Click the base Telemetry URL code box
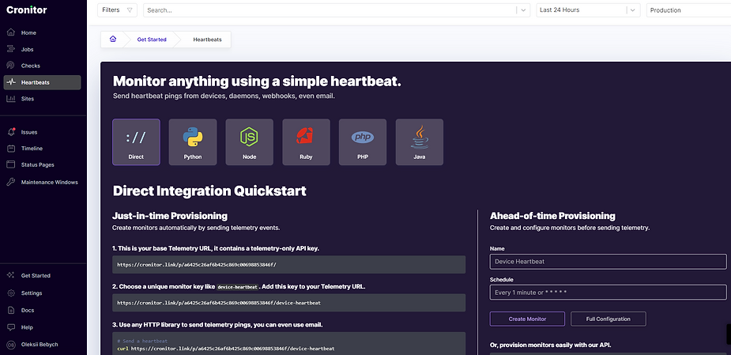731x355 pixels. click(x=289, y=265)
